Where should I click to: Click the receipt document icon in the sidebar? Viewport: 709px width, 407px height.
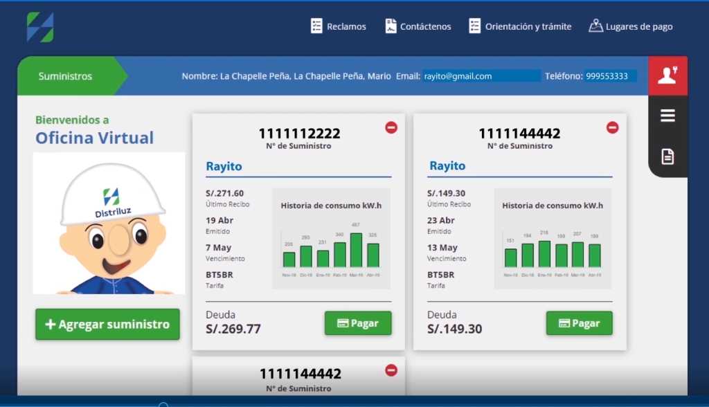pos(667,156)
